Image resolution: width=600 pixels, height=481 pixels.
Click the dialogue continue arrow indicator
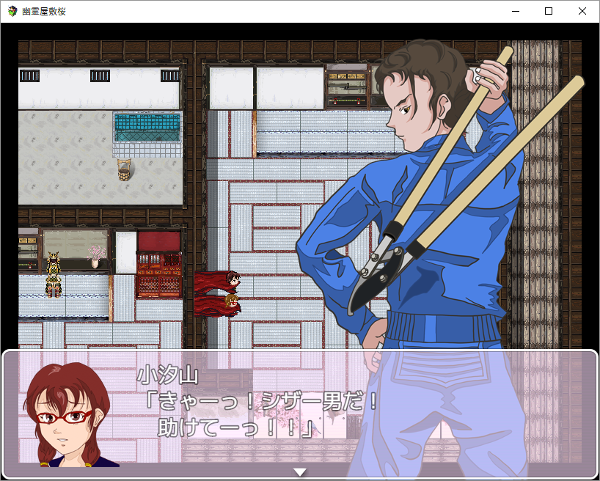(x=300, y=472)
